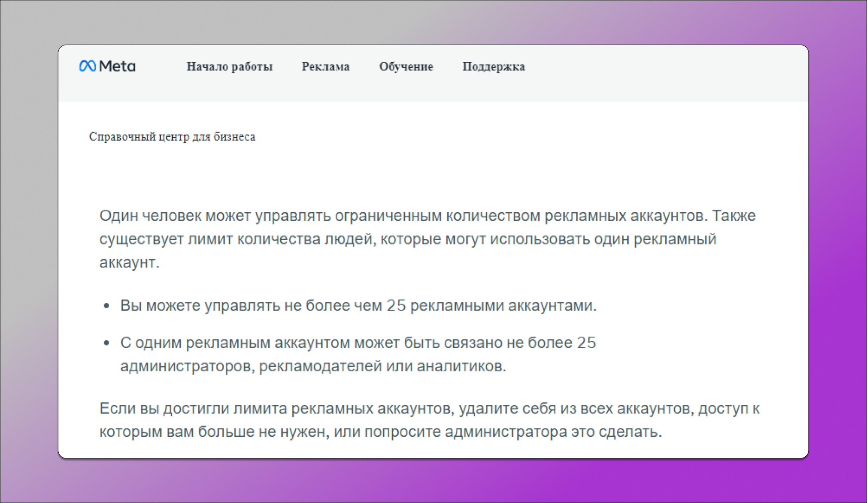Click the Meta infinity logo icon

(88, 66)
